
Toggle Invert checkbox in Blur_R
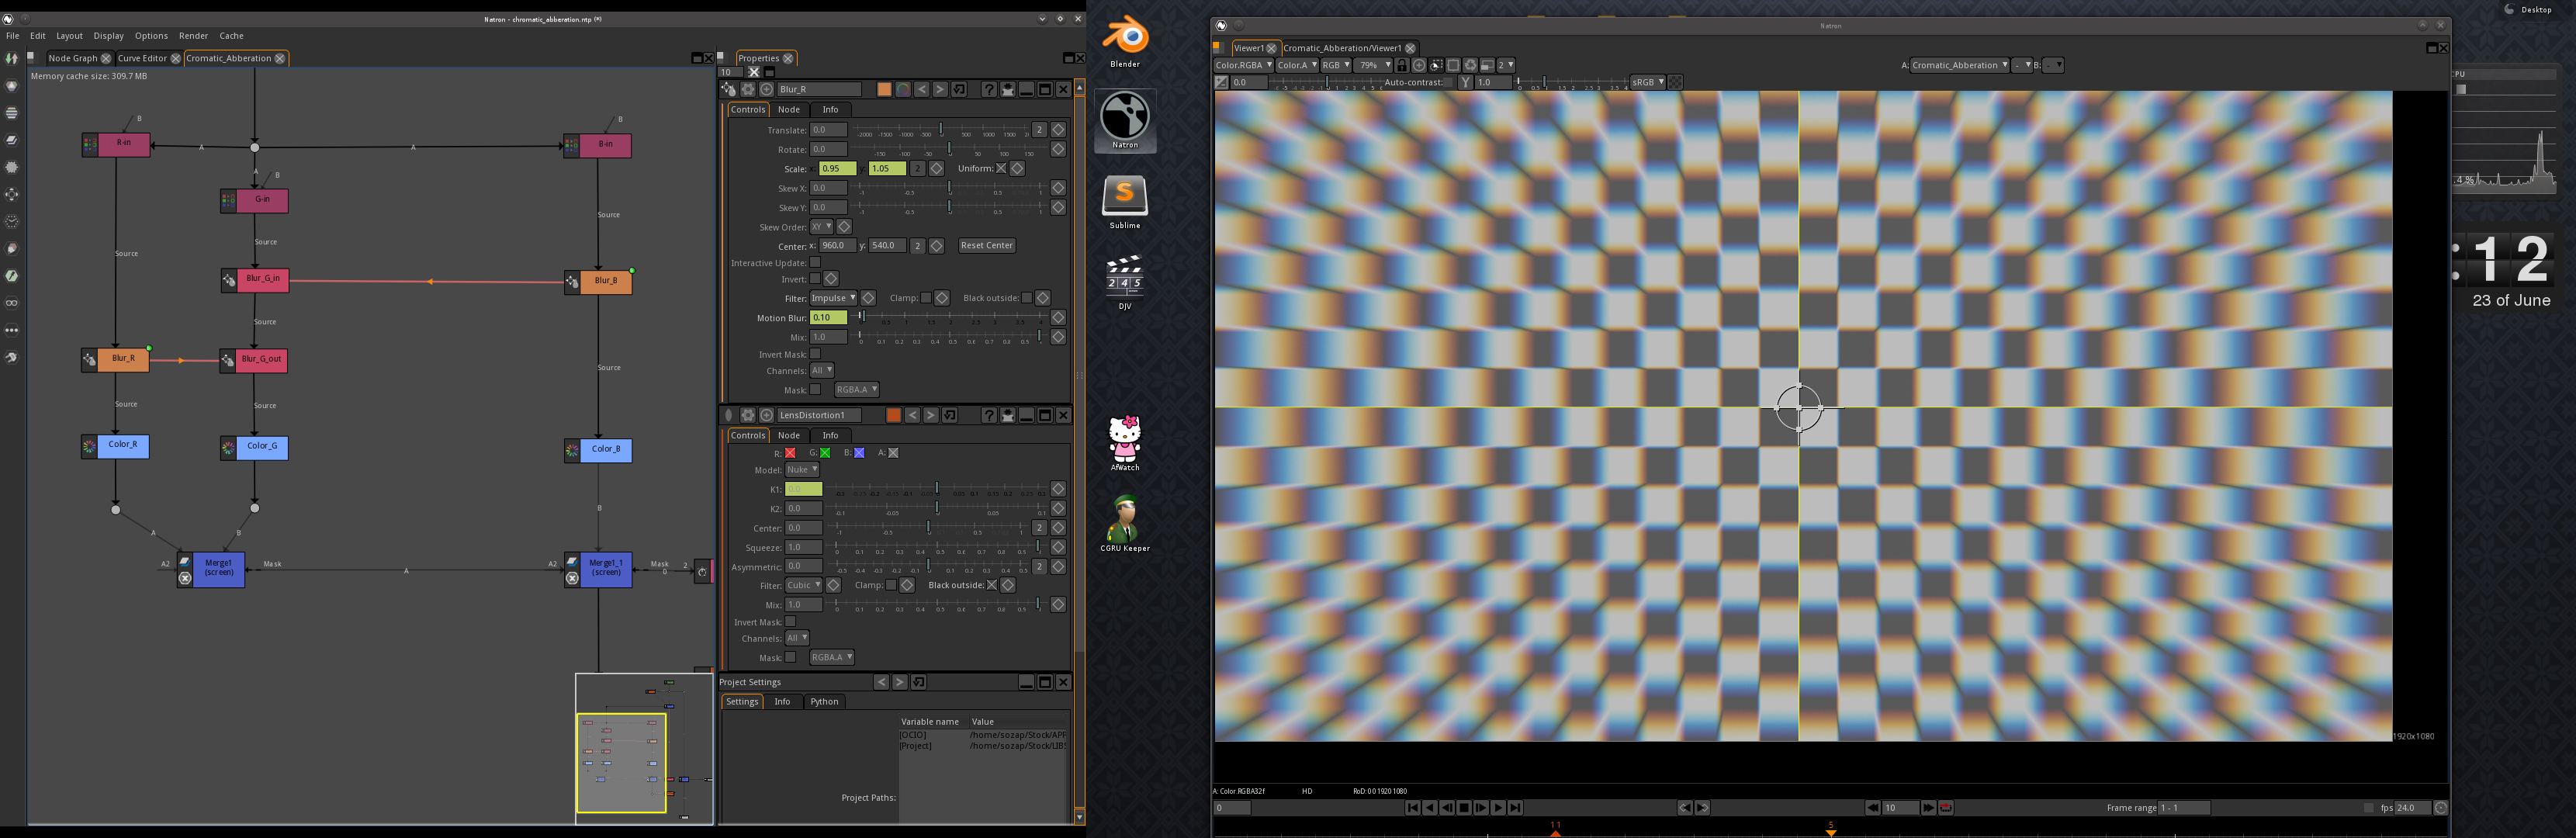pos(815,279)
